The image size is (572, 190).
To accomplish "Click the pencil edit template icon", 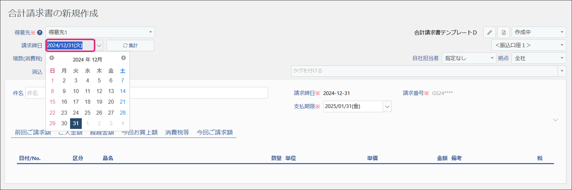I will [x=489, y=32].
